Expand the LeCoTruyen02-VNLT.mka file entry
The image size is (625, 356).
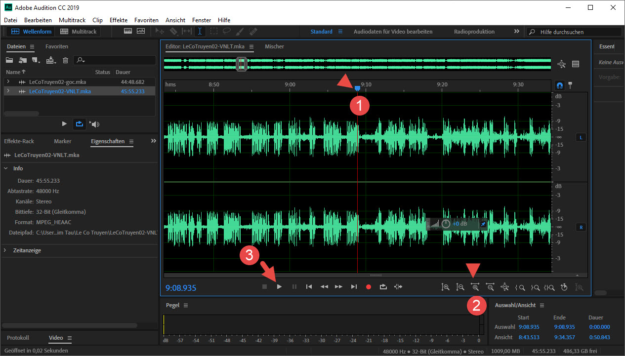coord(8,91)
